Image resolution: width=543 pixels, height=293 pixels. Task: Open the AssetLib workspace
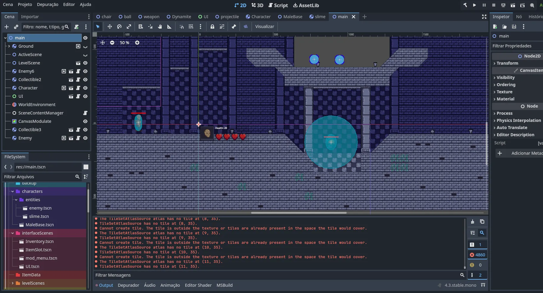click(306, 5)
